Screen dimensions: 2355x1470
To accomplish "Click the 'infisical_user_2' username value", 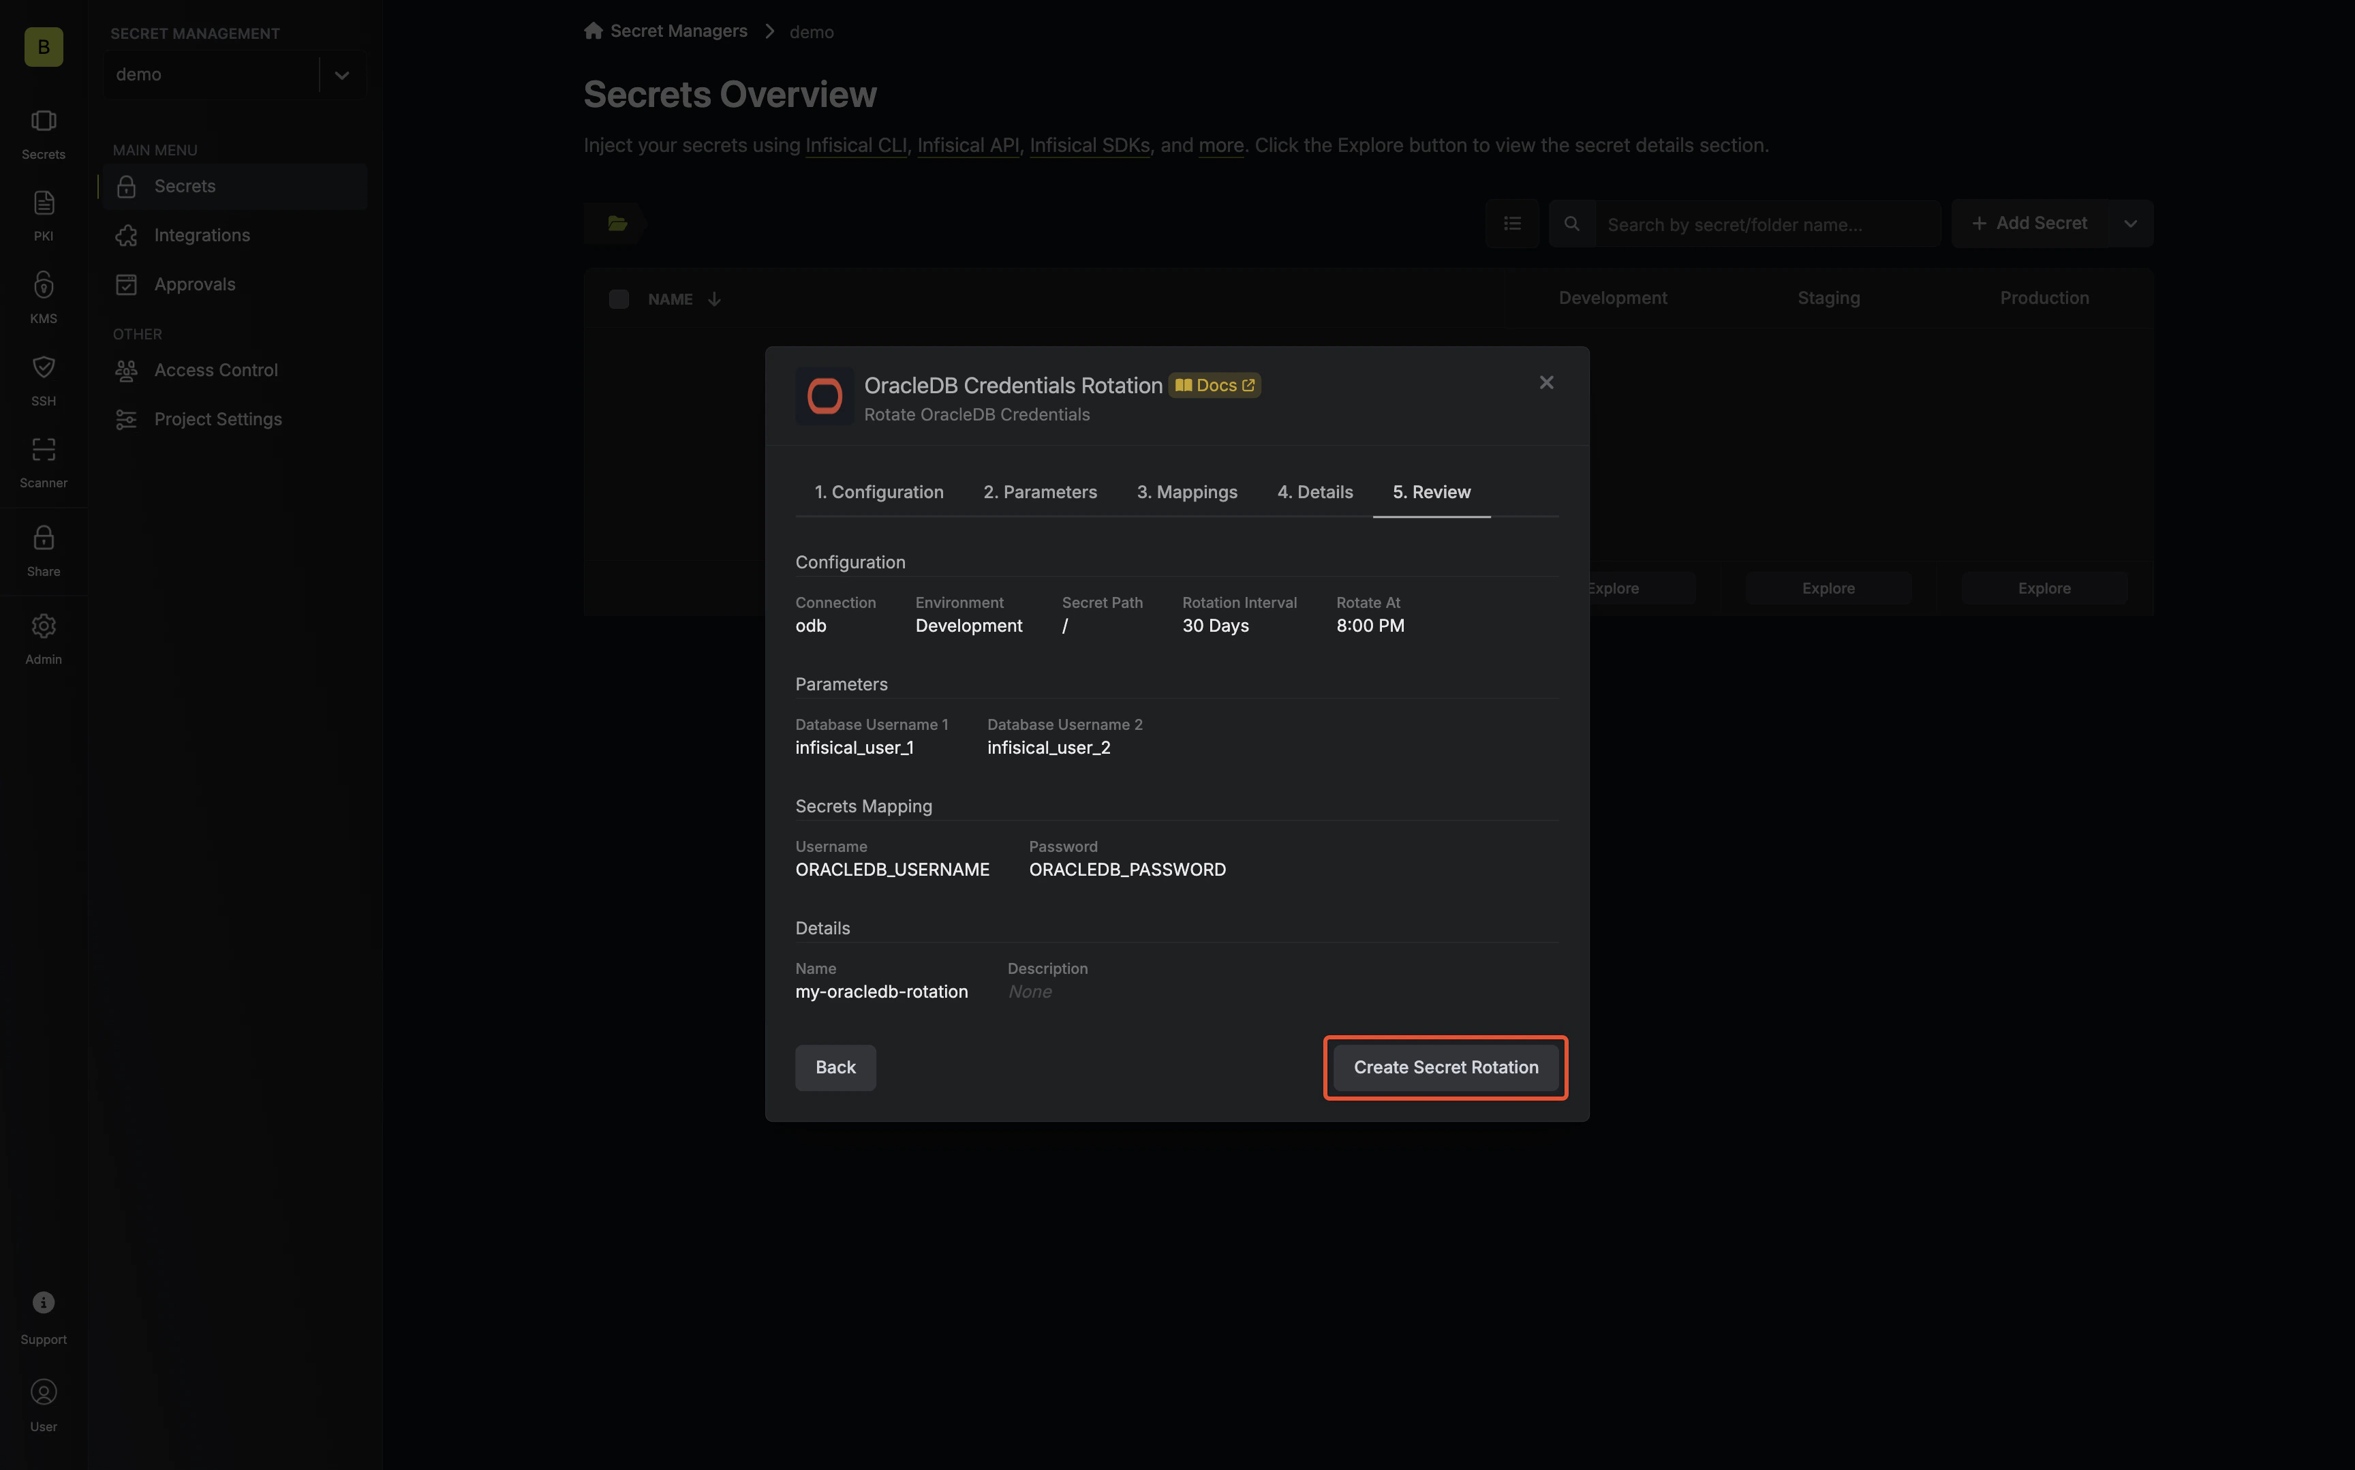I will click(1049, 748).
